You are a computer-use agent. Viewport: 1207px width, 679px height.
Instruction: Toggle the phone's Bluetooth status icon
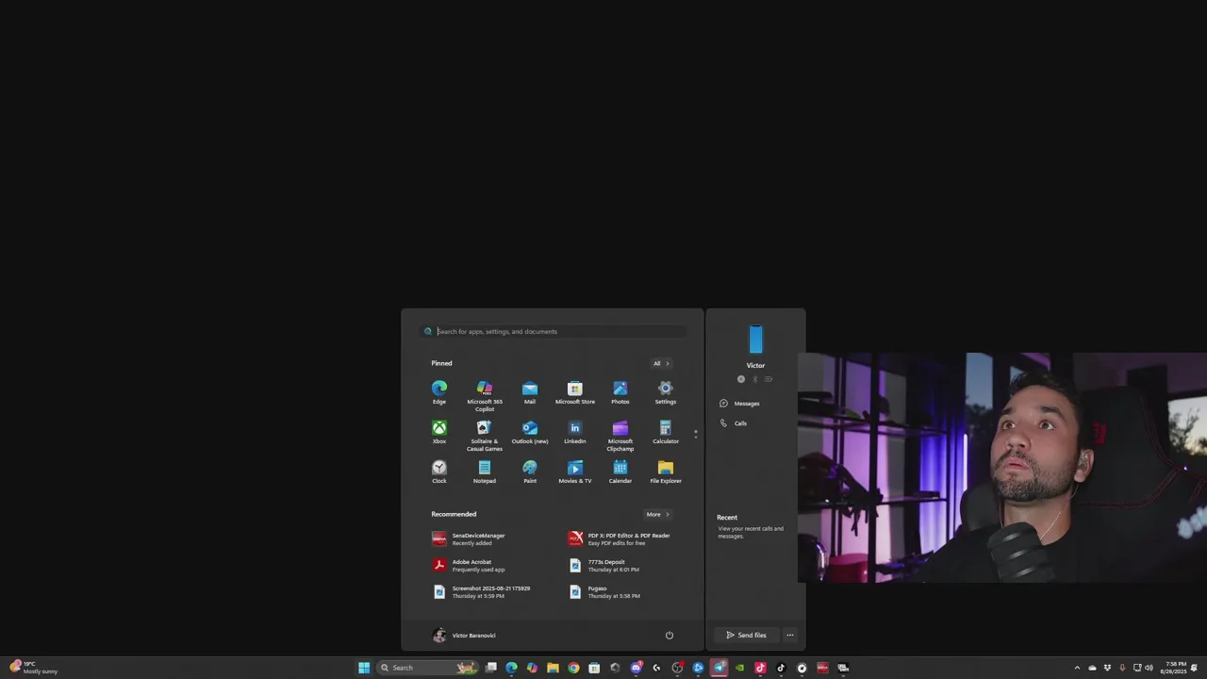[x=754, y=379]
